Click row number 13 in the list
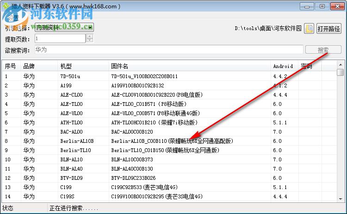 (x=8, y=187)
